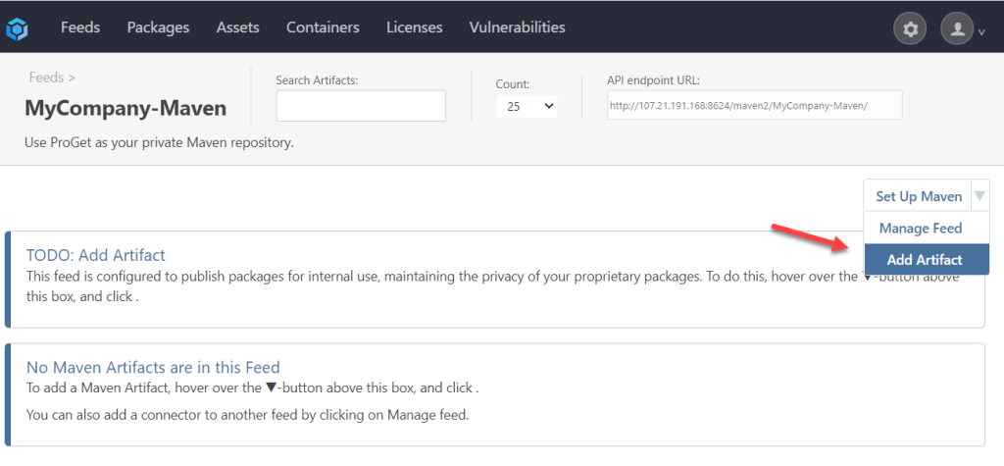Choose Manage Feed from the dropdown
1004x466 pixels.
(920, 229)
